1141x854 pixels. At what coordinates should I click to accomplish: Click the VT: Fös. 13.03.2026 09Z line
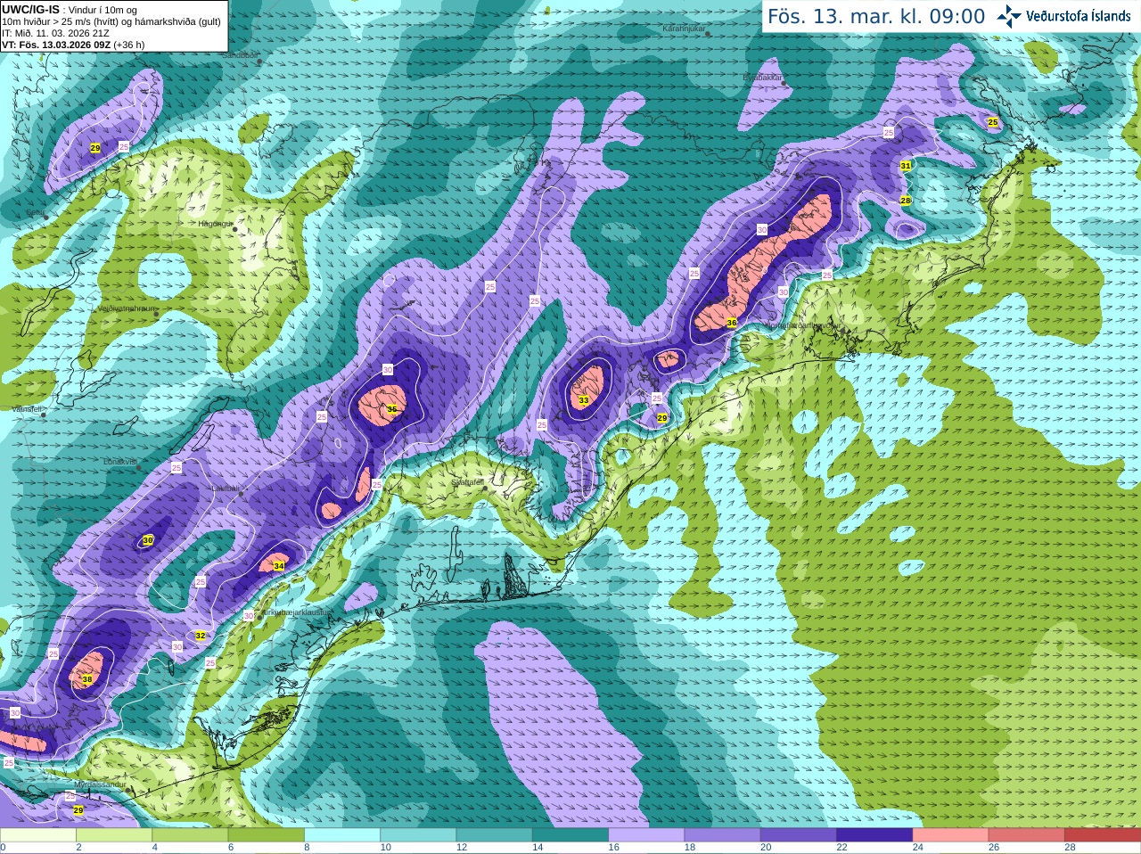73,45
